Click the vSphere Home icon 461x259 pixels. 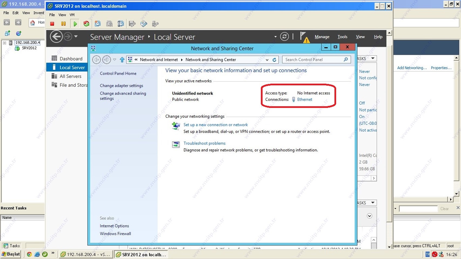click(33, 22)
